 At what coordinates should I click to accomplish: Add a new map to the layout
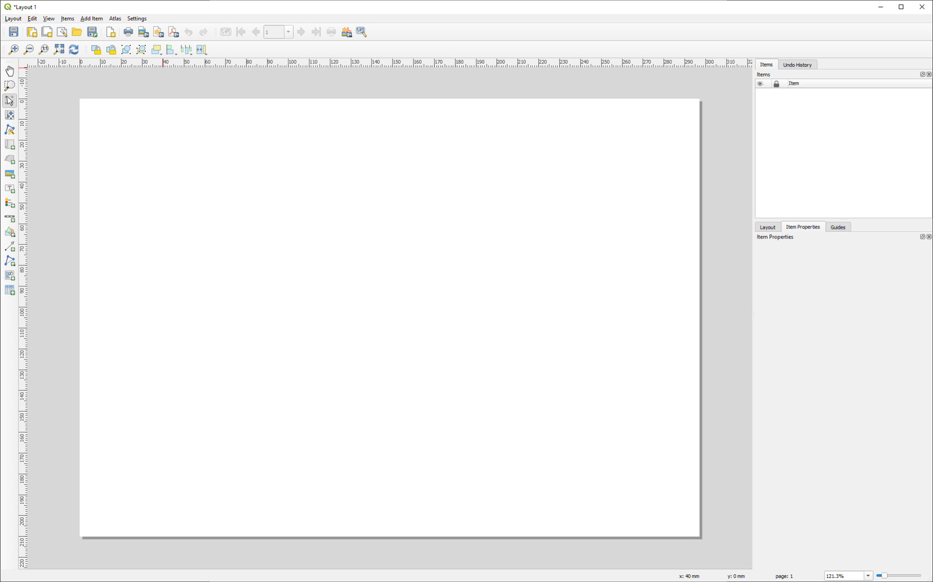tap(9, 144)
